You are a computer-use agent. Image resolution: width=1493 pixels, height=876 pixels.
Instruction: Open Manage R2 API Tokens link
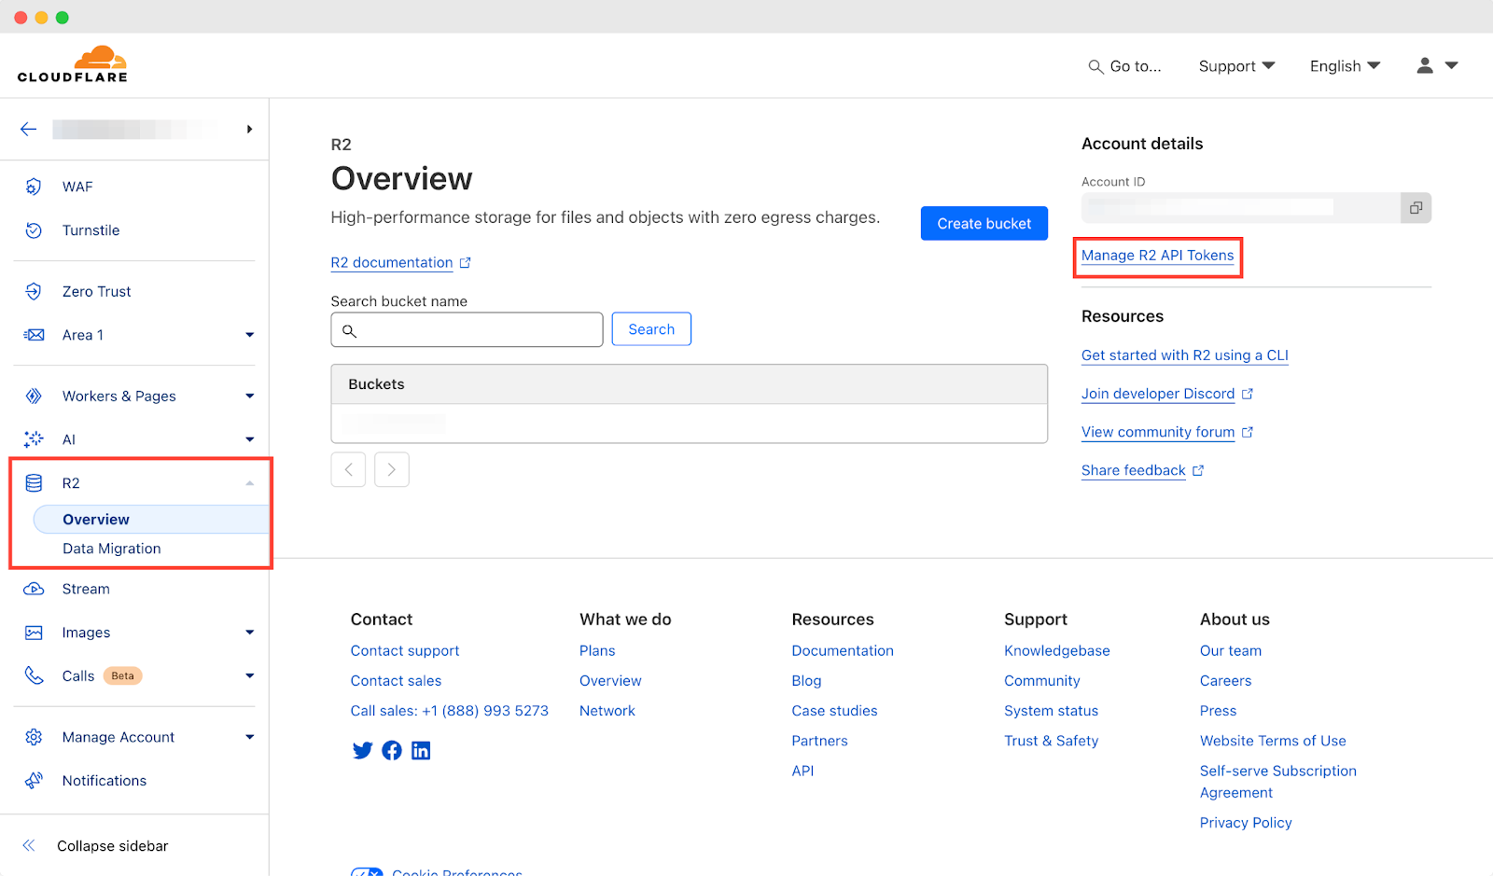point(1157,256)
